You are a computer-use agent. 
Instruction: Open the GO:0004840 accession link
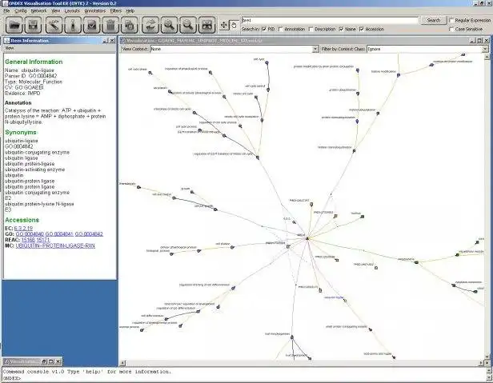pos(30,234)
